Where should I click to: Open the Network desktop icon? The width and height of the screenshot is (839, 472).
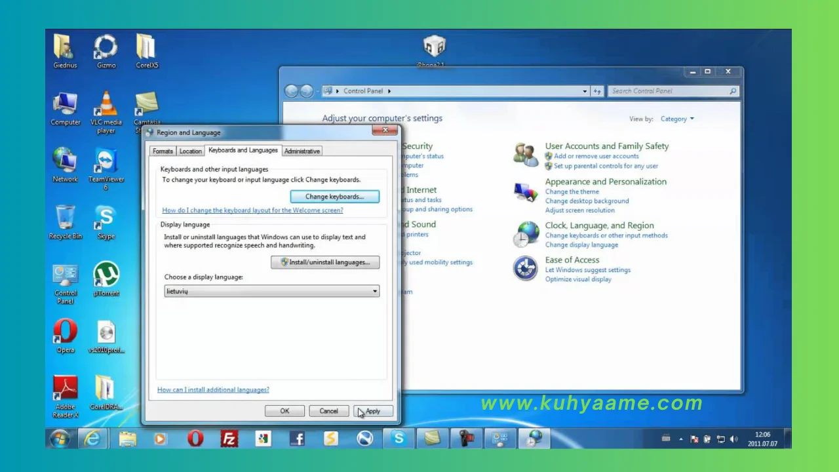65,165
